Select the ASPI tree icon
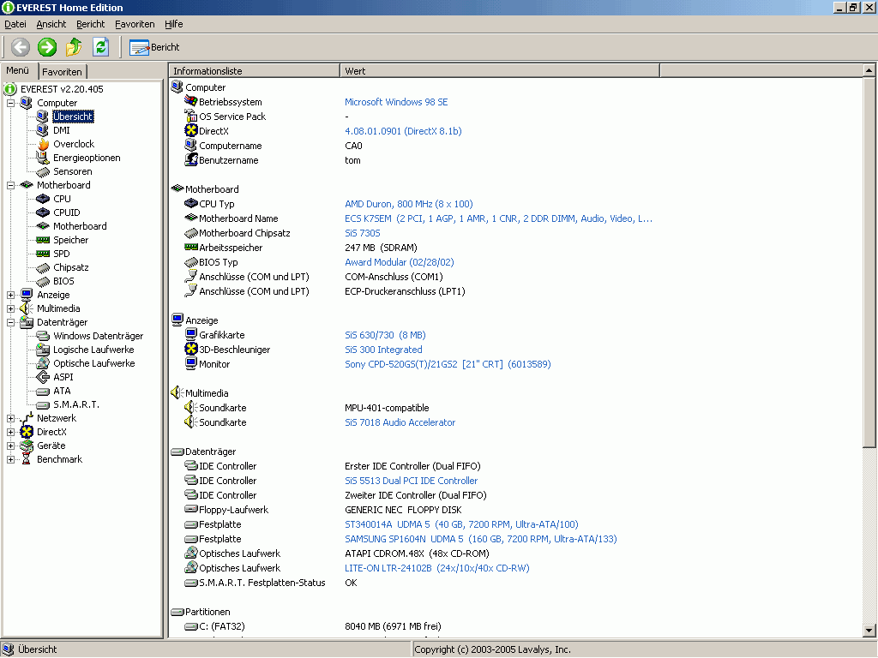Screen dimensions: 878x658 pyautogui.click(x=43, y=377)
